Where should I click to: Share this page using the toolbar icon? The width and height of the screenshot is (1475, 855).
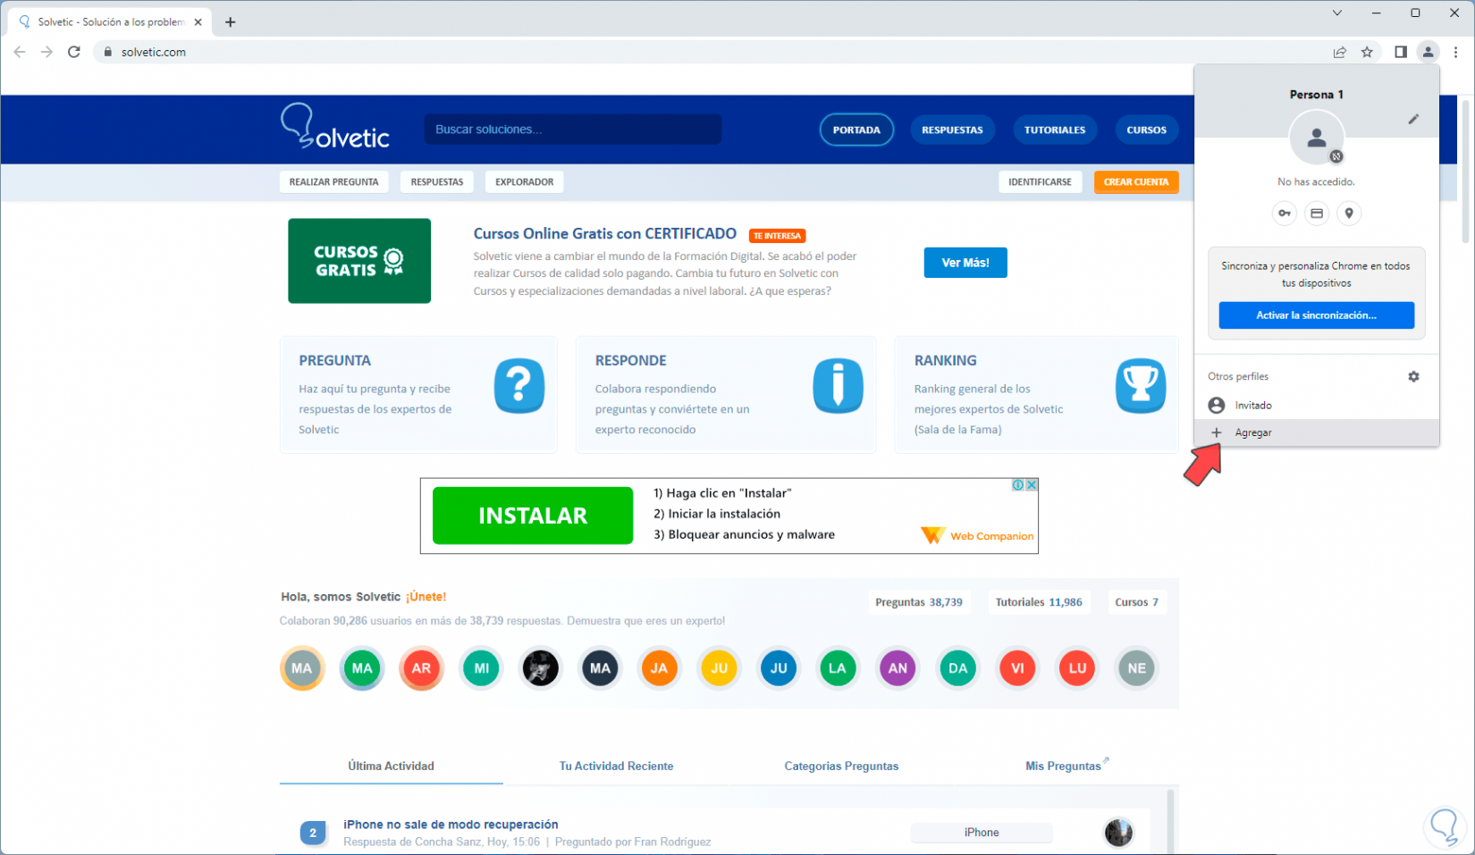tap(1339, 52)
